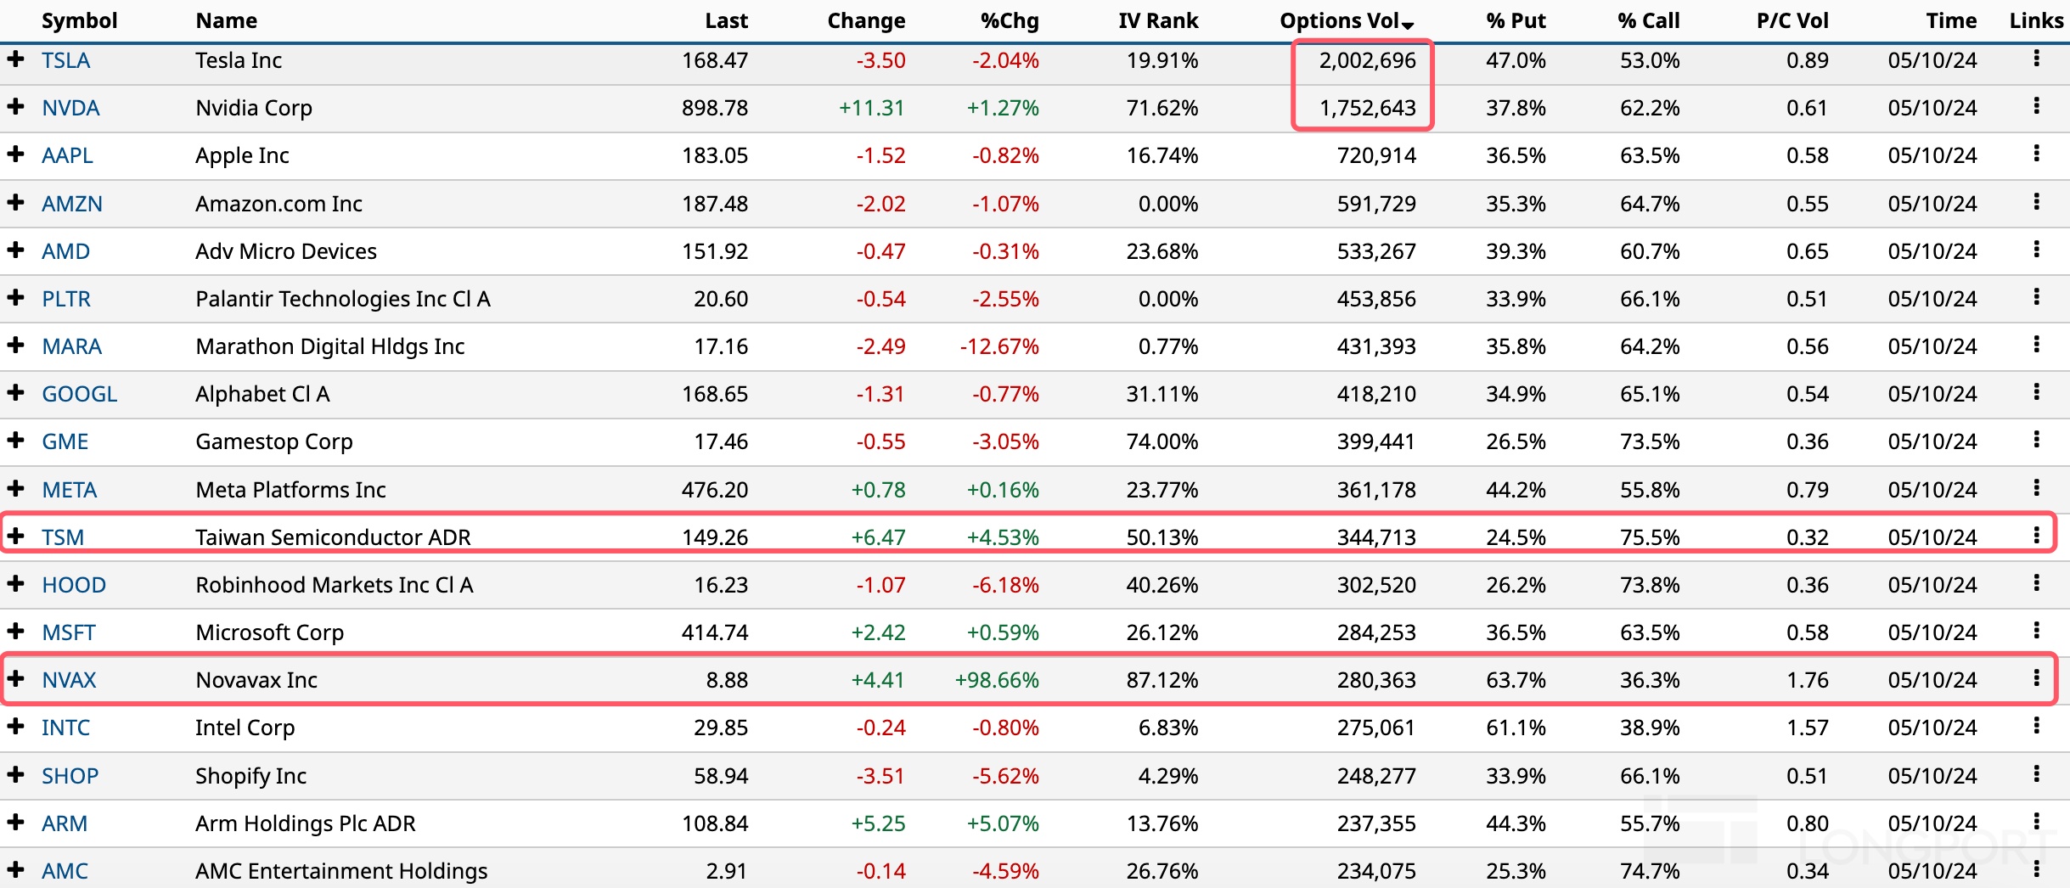Viewport: 2070px width, 888px height.
Task: Open the links menu for Tesla row
Action: [x=2036, y=59]
